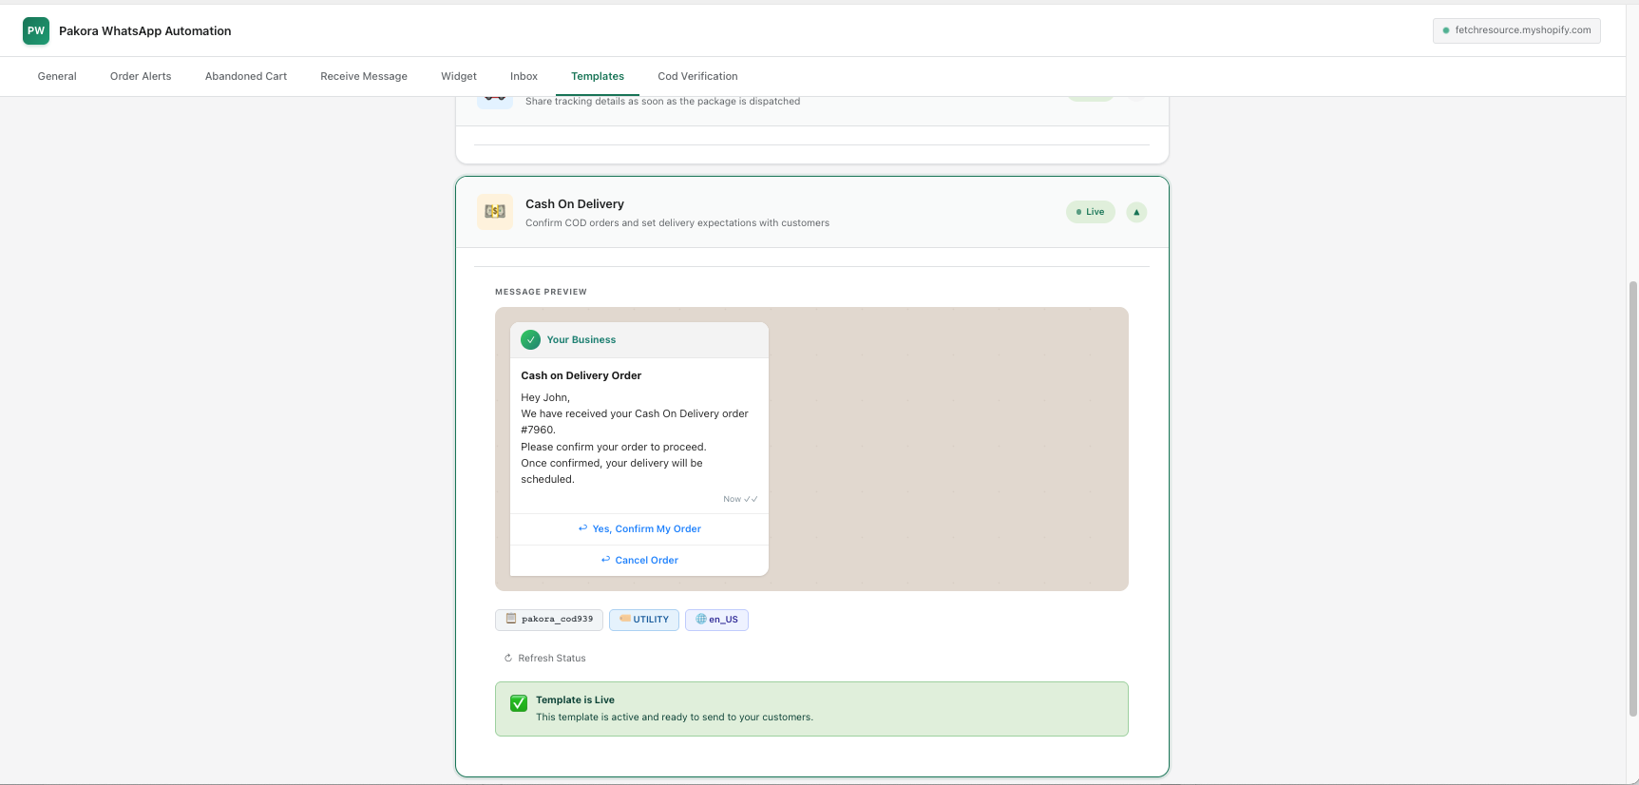Switch to Cod Verification tab
Image resolution: width=1639 pixels, height=785 pixels.
697,76
